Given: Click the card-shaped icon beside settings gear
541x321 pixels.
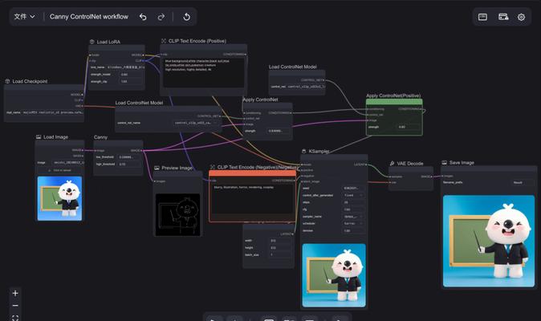Looking at the screenshot, I should pos(503,17).
